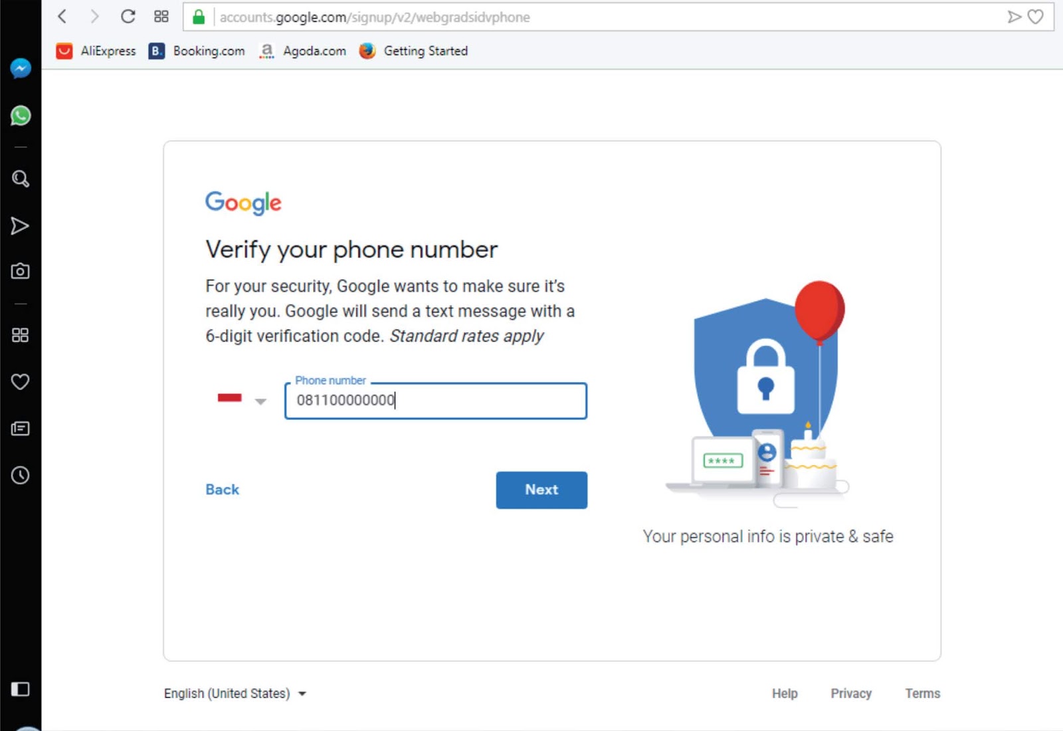
Task: Open the Personal News sidebar panel
Action: 21,429
